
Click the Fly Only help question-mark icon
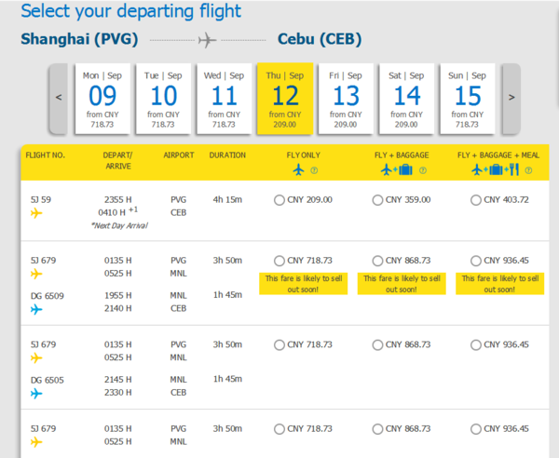(x=314, y=170)
